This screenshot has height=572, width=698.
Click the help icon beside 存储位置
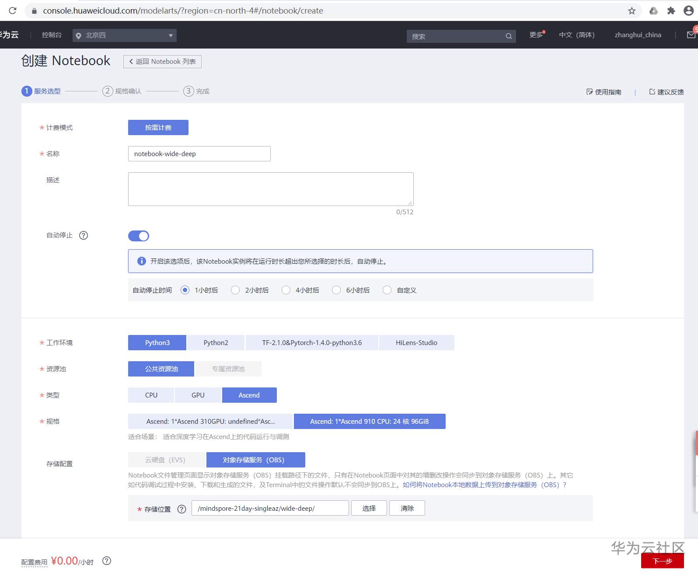pos(182,509)
